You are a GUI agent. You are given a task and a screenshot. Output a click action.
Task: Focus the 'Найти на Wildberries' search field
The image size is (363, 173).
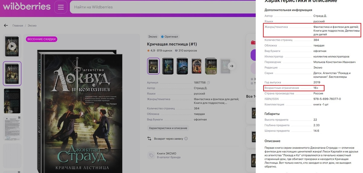pos(163,7)
